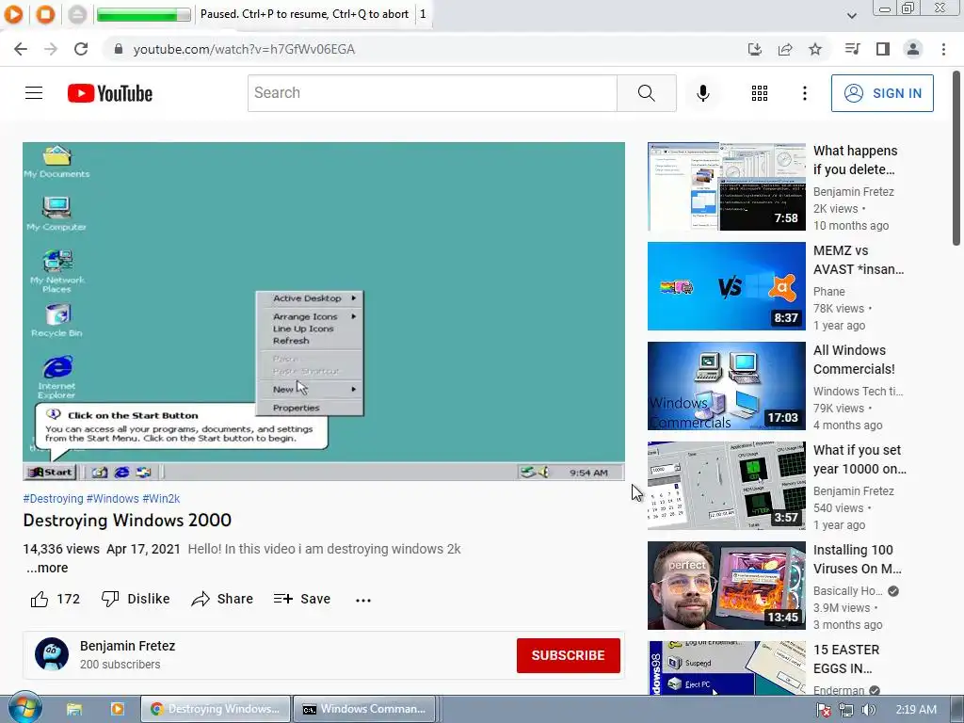Reload the page with the refresh icon
This screenshot has width=964, height=723.
click(x=81, y=49)
